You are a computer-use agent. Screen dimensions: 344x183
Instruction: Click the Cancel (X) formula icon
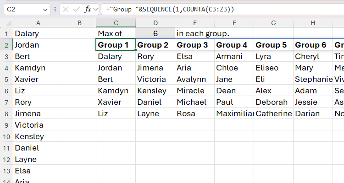coord(66,9)
